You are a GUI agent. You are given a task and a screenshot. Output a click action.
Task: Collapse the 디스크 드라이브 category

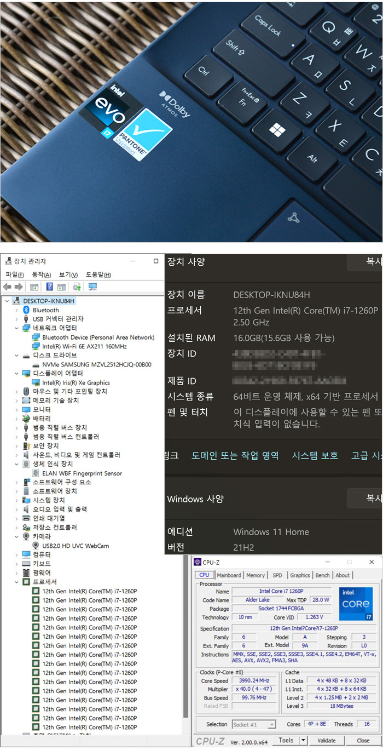(x=17, y=356)
